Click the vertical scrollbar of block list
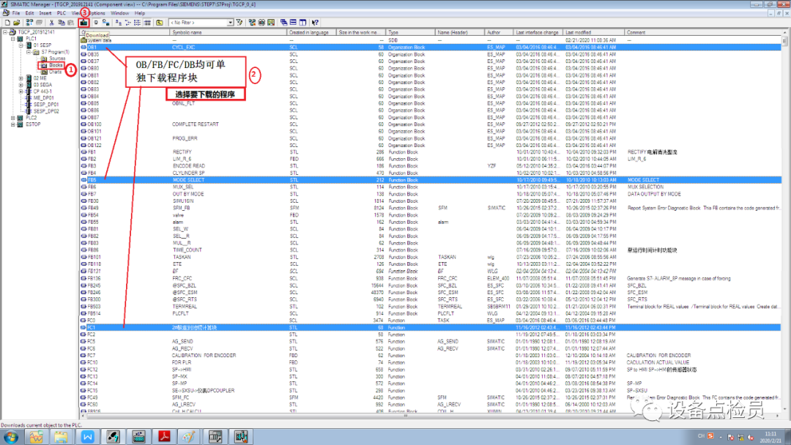Image resolution: width=791 pixels, height=445 pixels. [785, 222]
